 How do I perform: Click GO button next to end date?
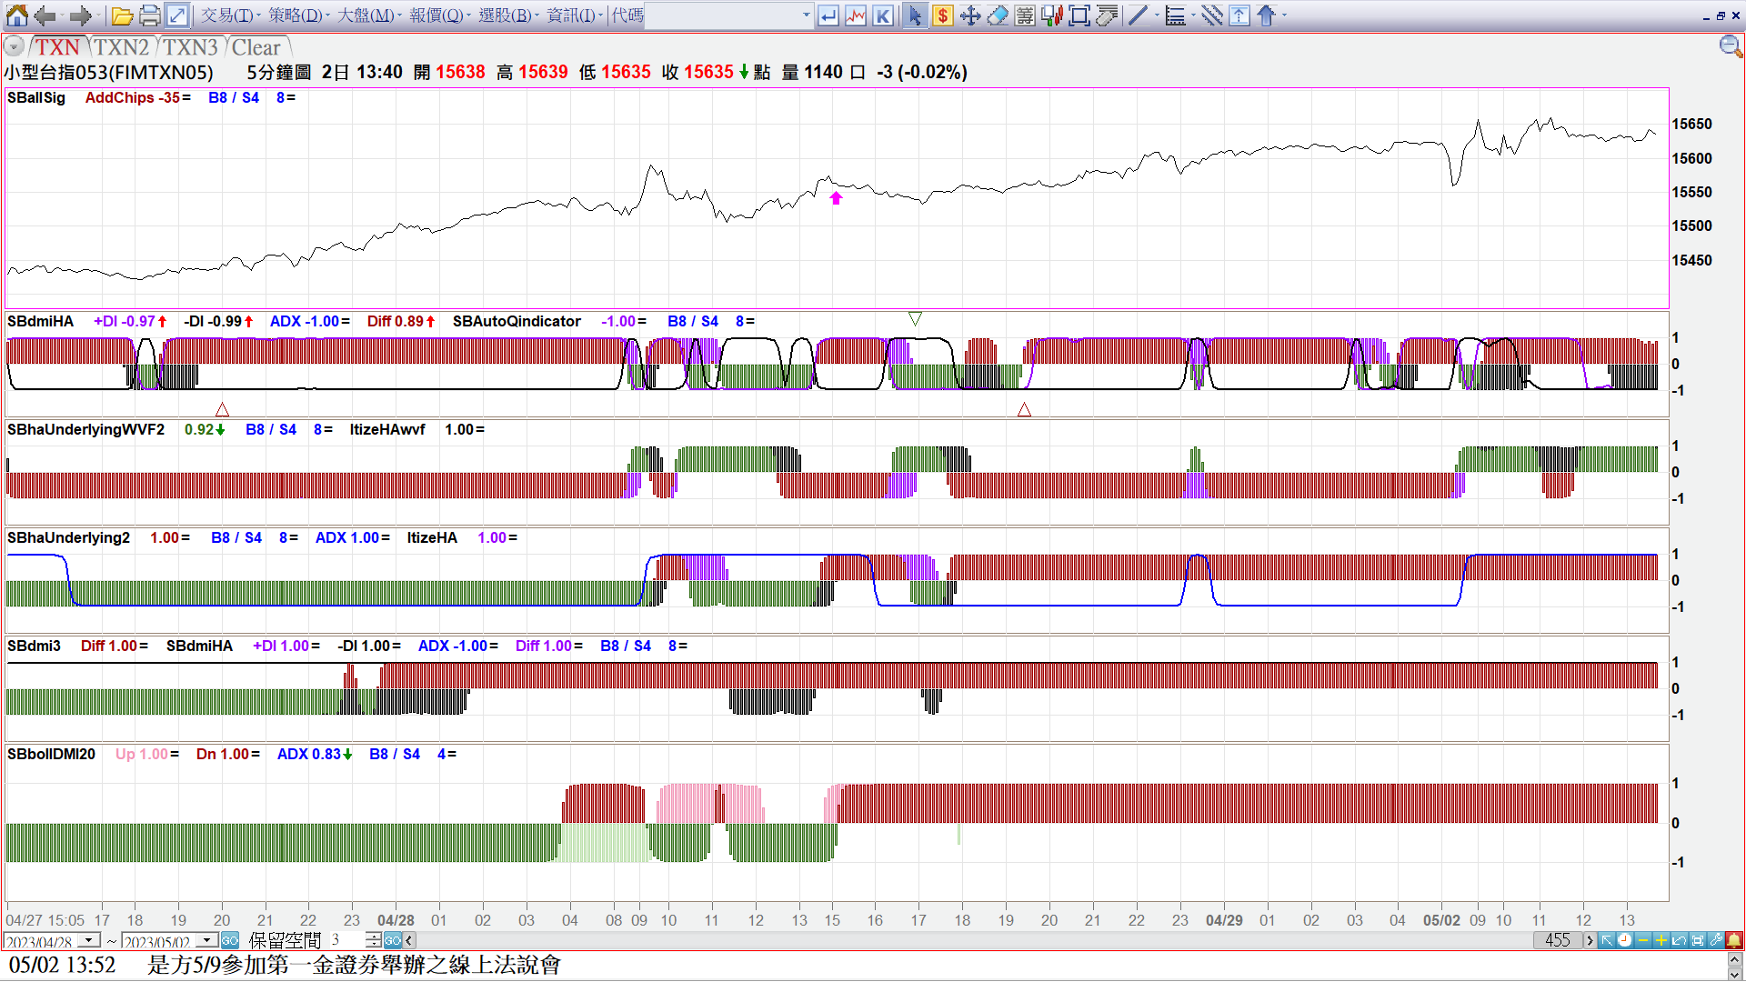pyautogui.click(x=230, y=940)
